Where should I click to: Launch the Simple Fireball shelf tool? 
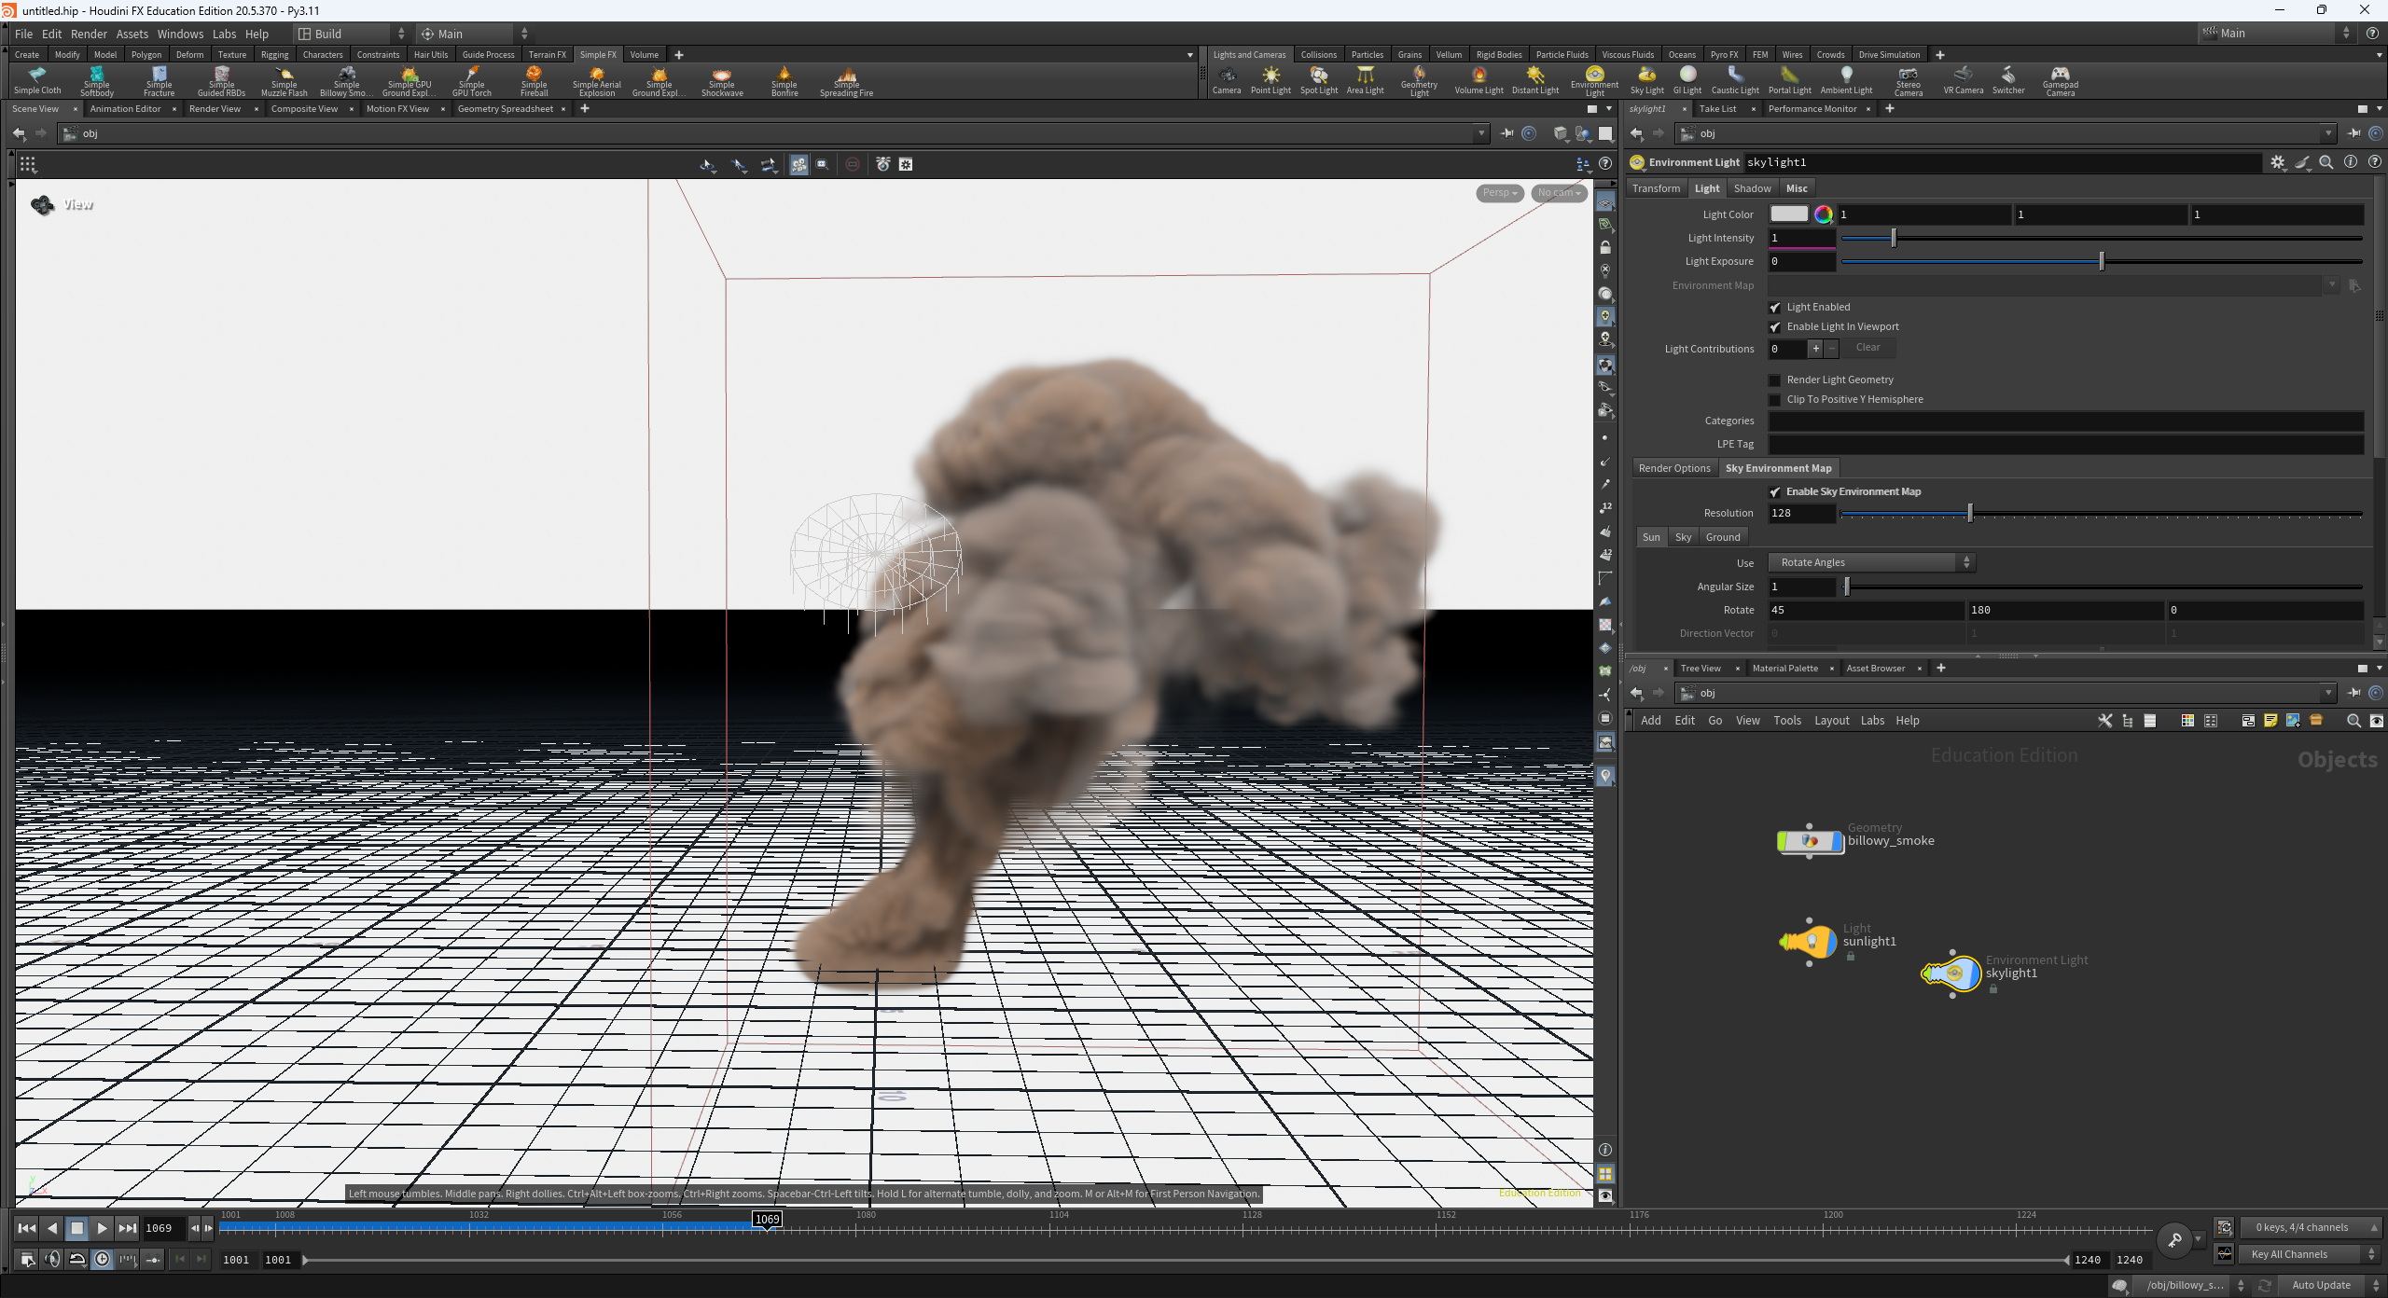tap(534, 81)
